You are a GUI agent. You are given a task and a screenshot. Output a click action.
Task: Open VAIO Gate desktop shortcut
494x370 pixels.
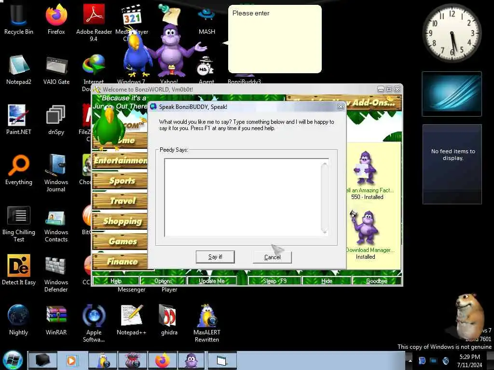tap(56, 70)
